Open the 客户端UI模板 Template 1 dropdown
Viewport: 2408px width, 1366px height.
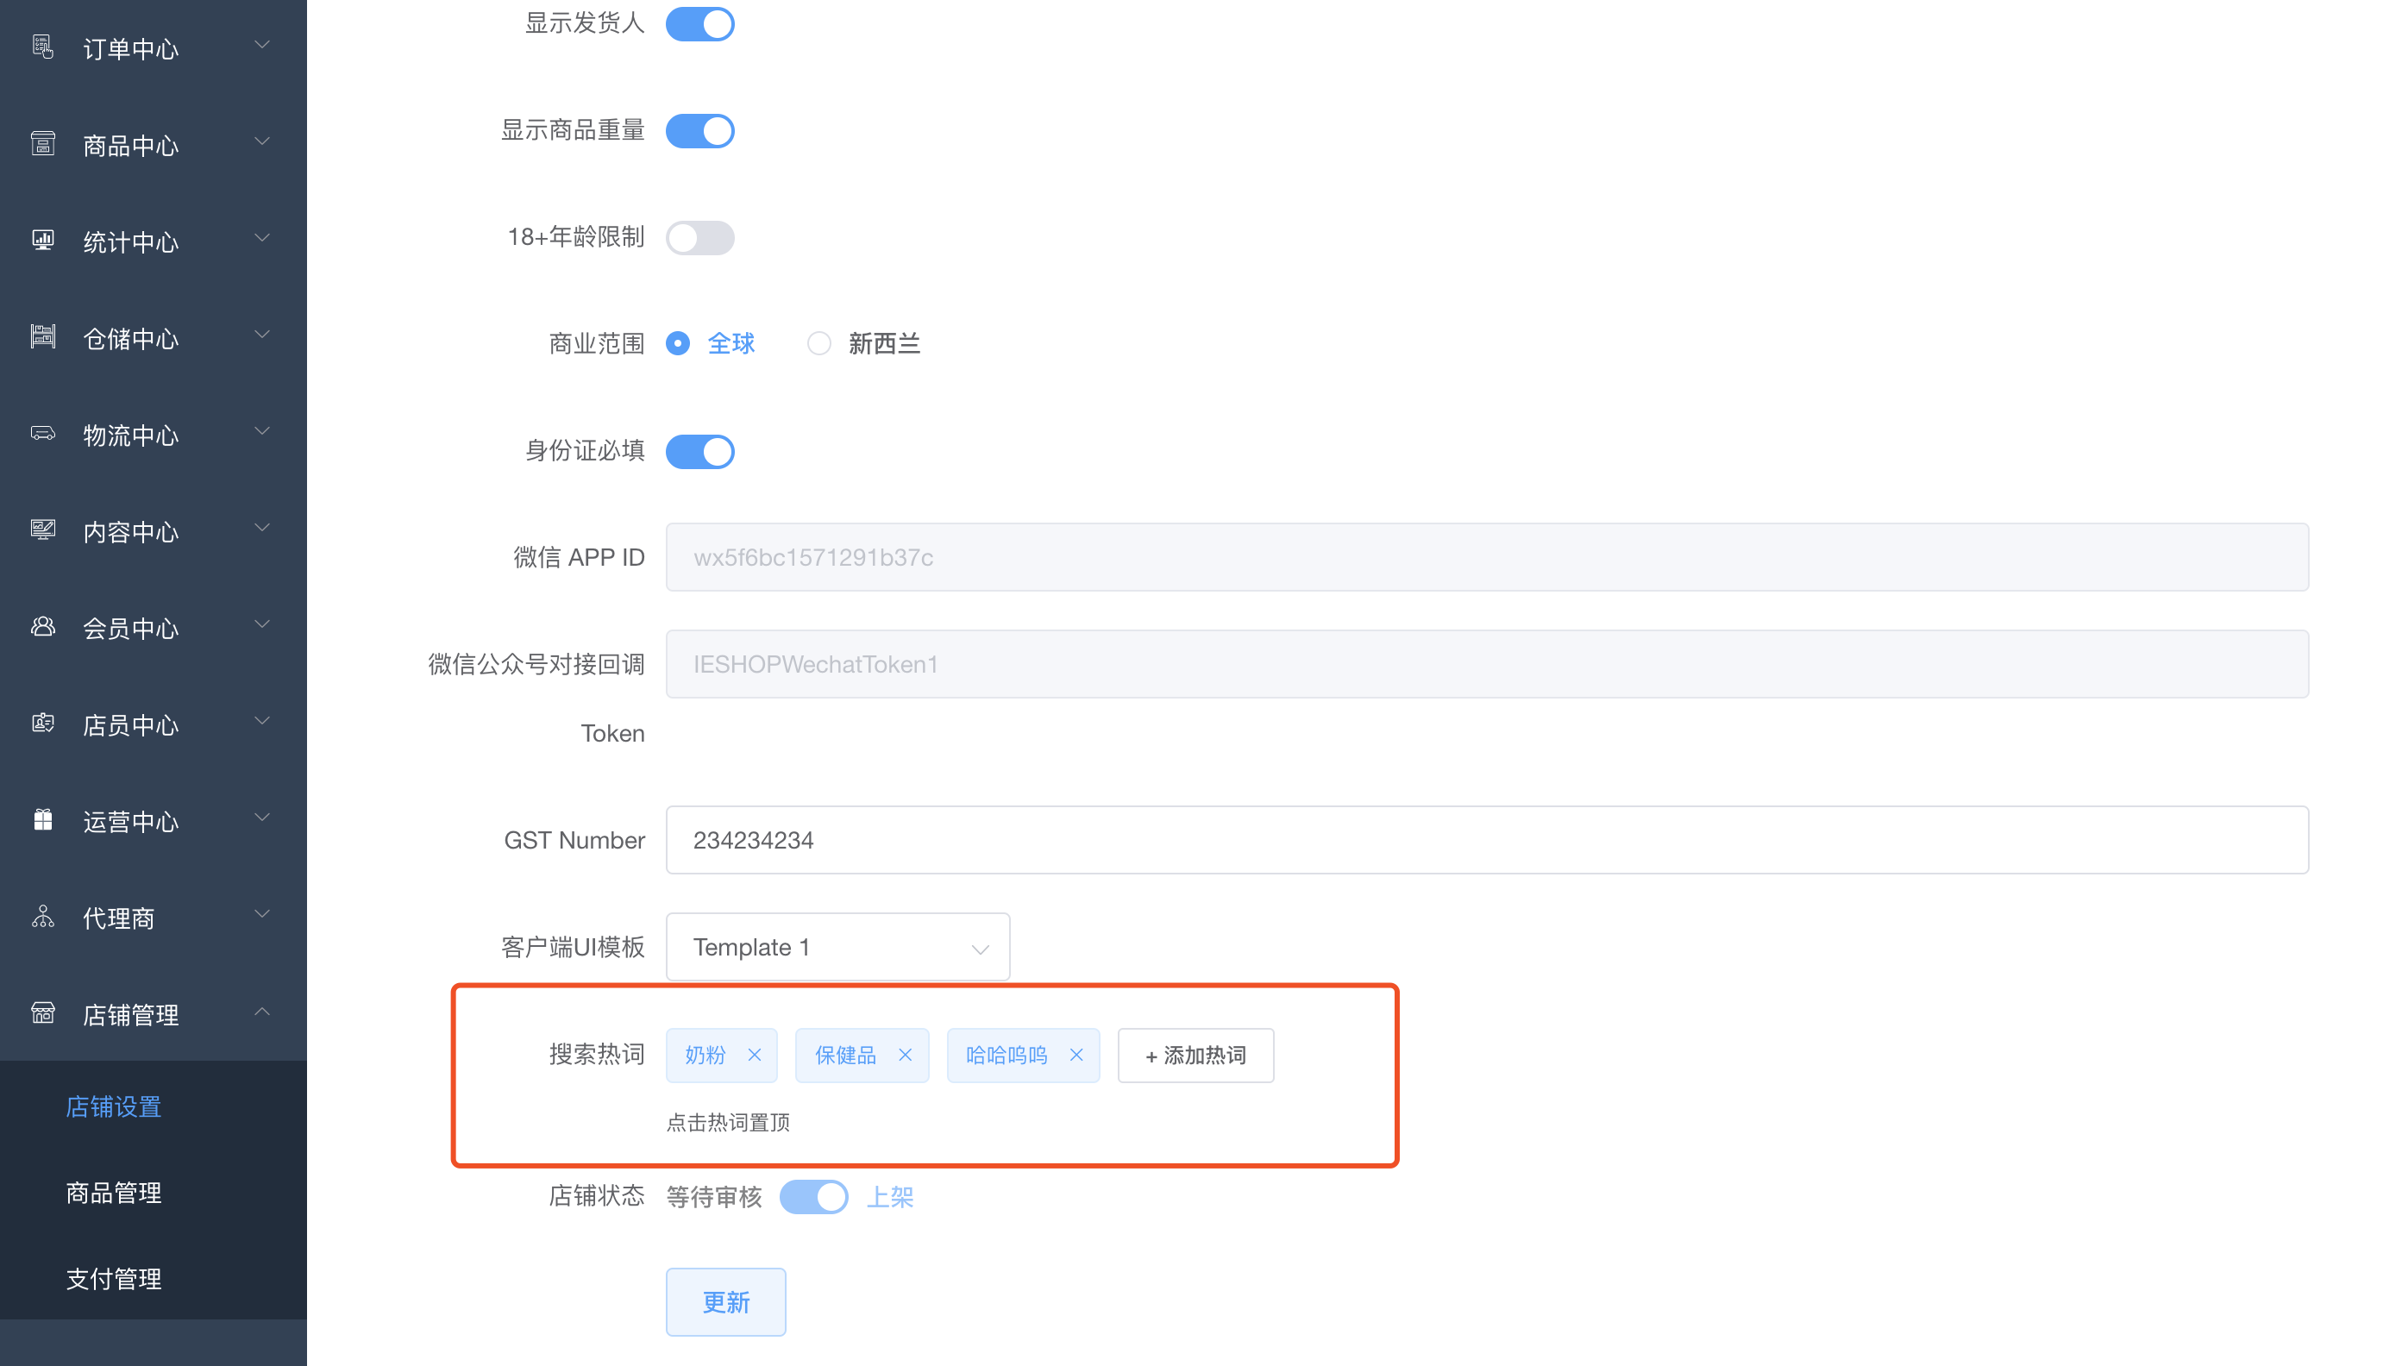click(x=837, y=948)
